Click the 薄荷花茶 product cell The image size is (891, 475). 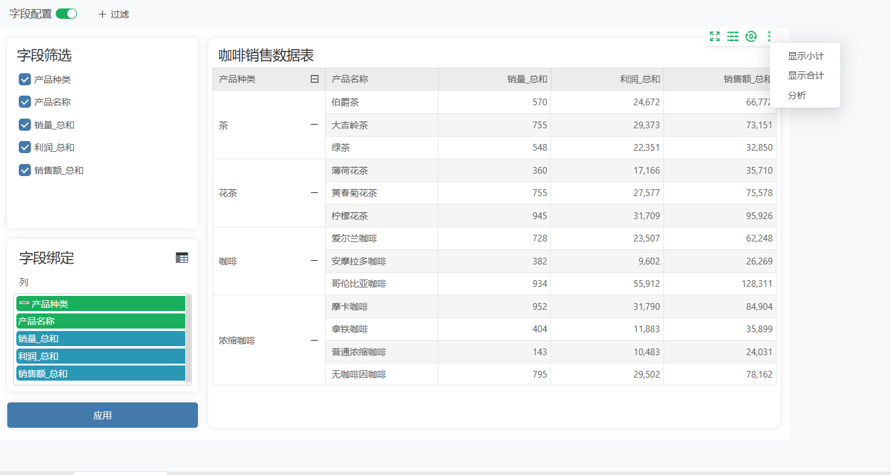[381, 170]
